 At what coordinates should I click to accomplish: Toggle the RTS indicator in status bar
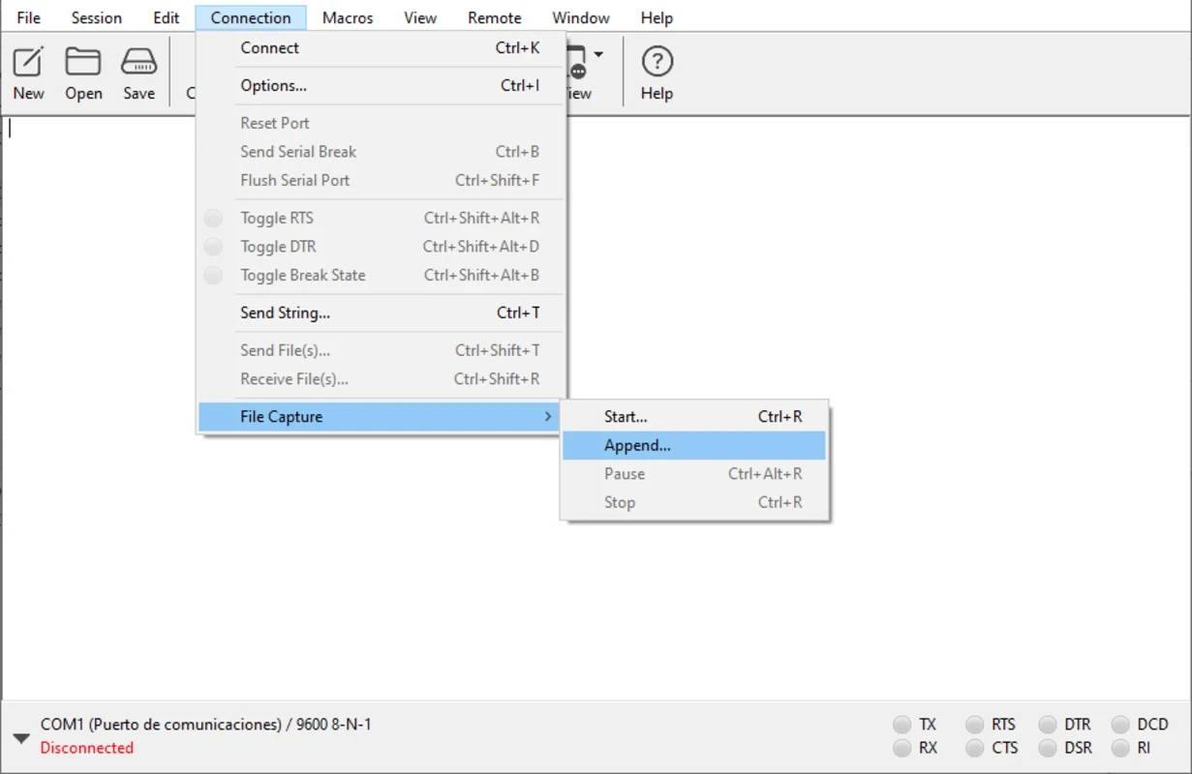[975, 725]
